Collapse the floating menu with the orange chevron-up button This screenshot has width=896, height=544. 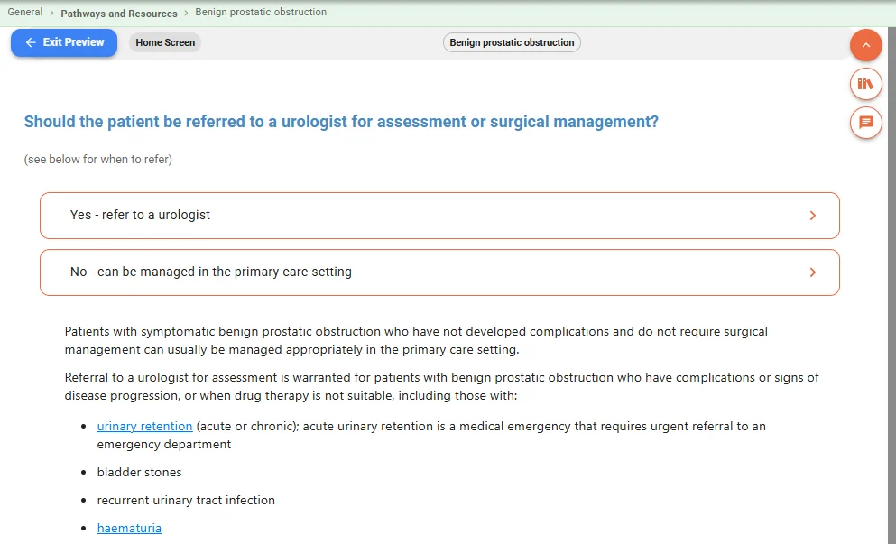(x=865, y=45)
